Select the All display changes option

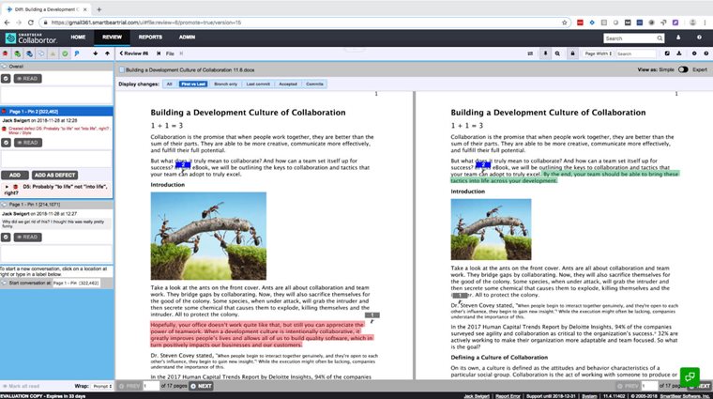(x=169, y=84)
